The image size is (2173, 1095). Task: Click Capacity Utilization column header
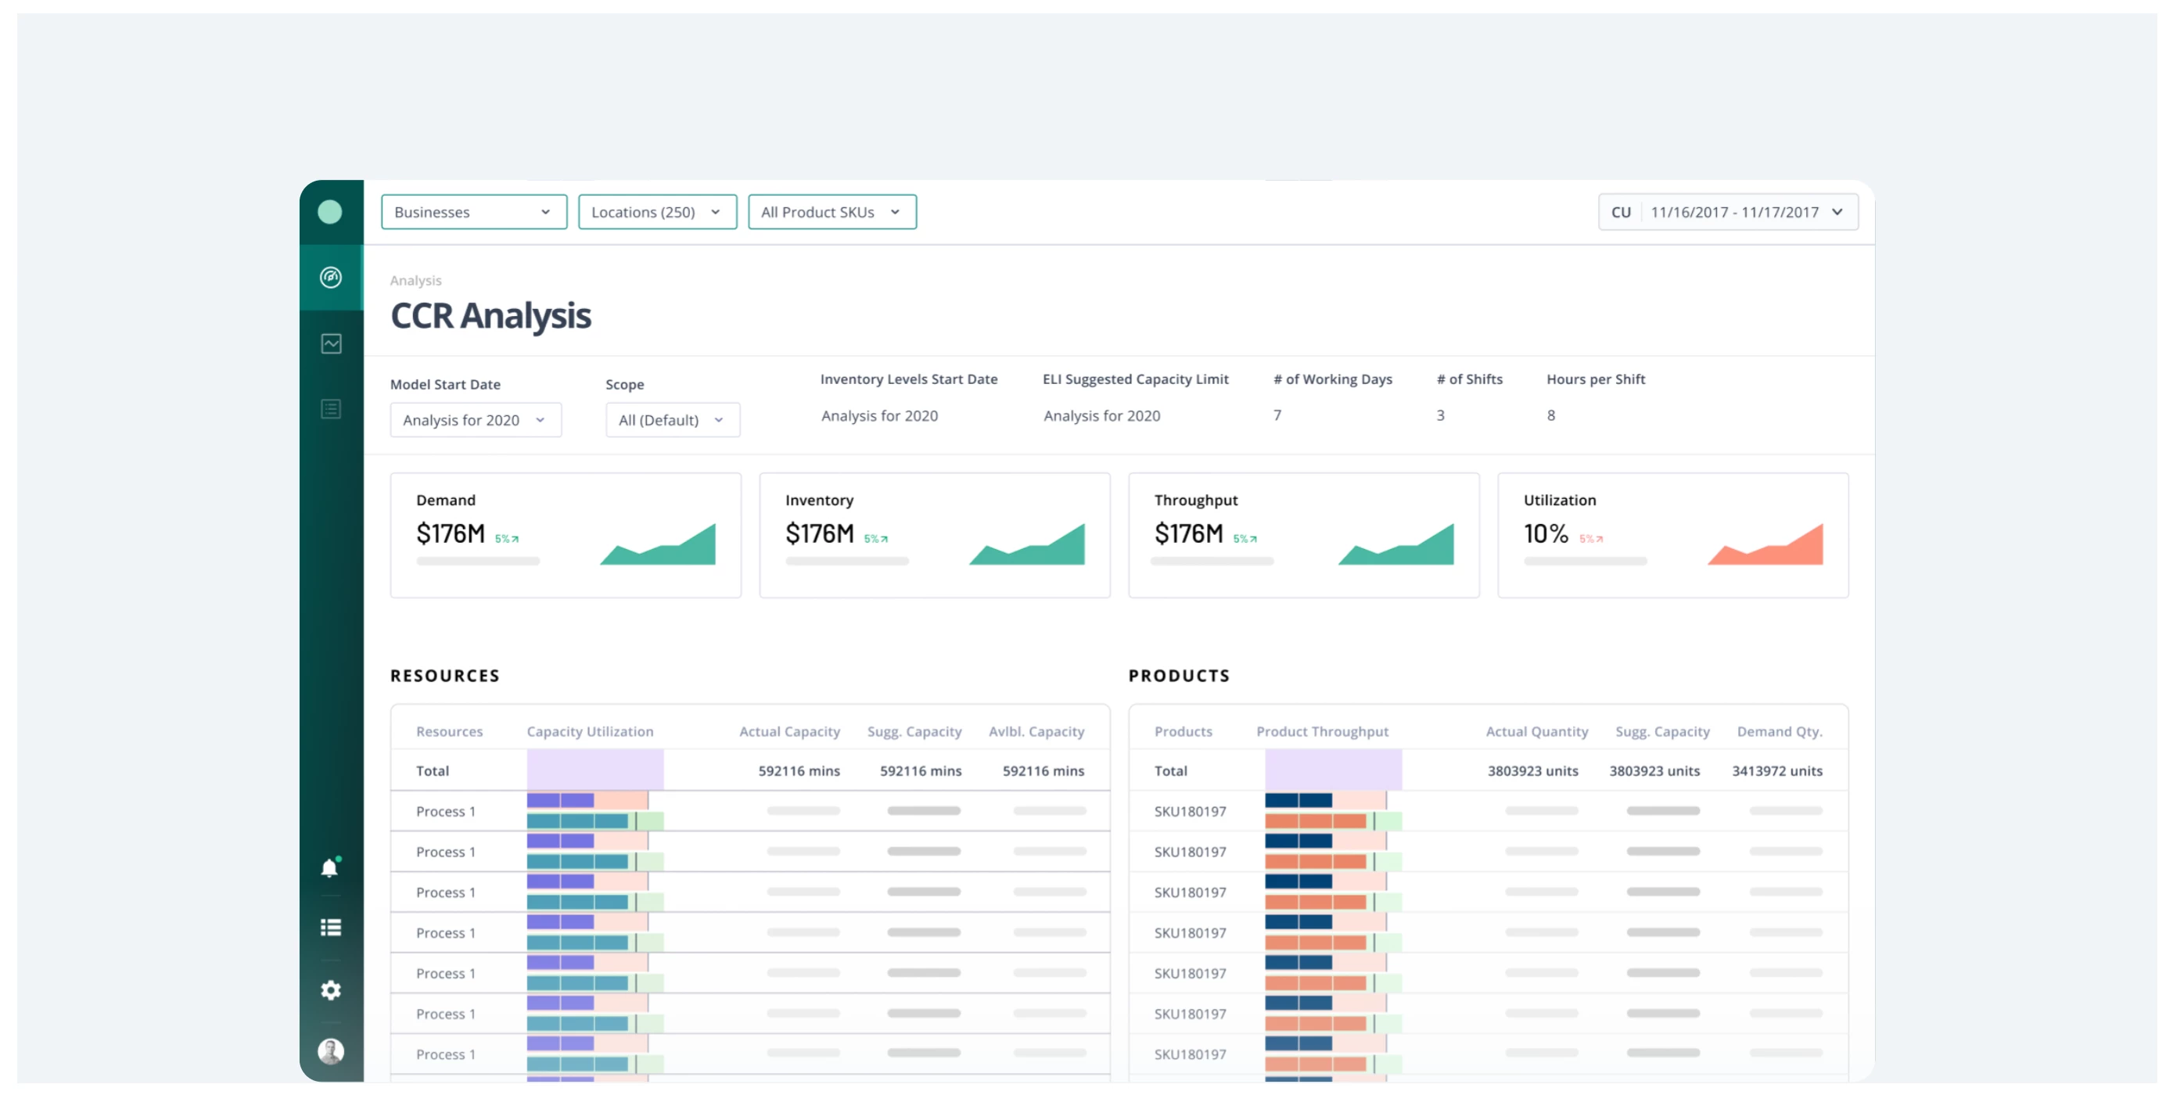[x=590, y=731]
